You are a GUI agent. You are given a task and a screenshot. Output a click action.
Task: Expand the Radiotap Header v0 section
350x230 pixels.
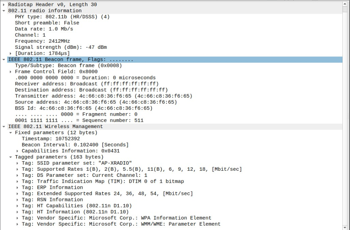point(3,4)
